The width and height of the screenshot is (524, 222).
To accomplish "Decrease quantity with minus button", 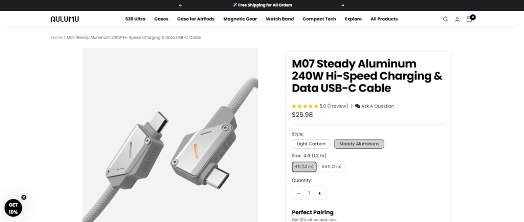I will pyautogui.click(x=298, y=193).
